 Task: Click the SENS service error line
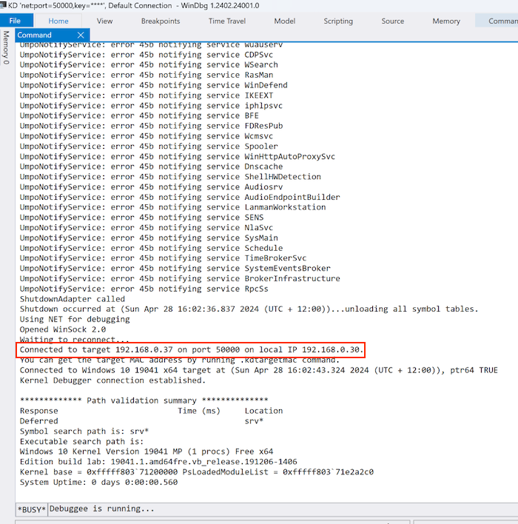coord(141,217)
